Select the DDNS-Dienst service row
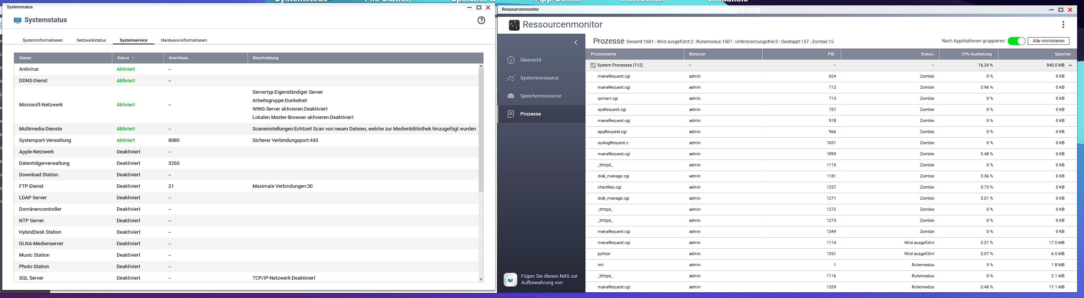Image resolution: width=1084 pixels, height=298 pixels. pyautogui.click(x=246, y=81)
